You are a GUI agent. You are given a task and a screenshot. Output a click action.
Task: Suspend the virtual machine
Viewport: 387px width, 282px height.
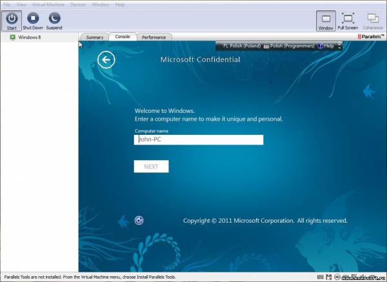(x=54, y=21)
